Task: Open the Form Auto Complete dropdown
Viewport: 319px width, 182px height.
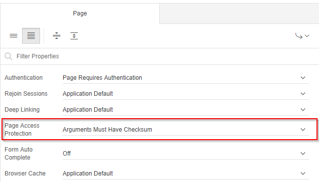Action: pyautogui.click(x=186, y=154)
